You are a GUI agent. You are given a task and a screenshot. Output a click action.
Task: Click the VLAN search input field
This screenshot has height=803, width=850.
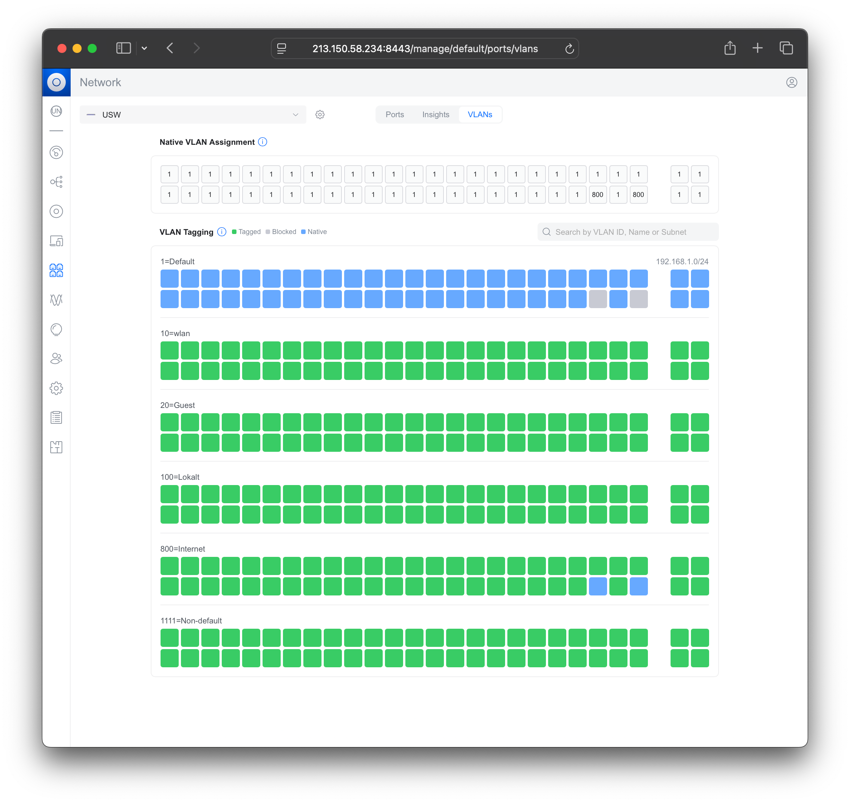coord(627,232)
